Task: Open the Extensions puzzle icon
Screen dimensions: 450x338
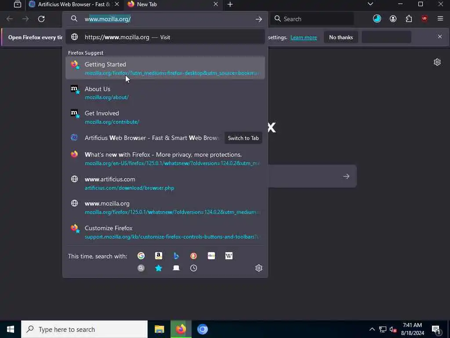Action: [409, 19]
